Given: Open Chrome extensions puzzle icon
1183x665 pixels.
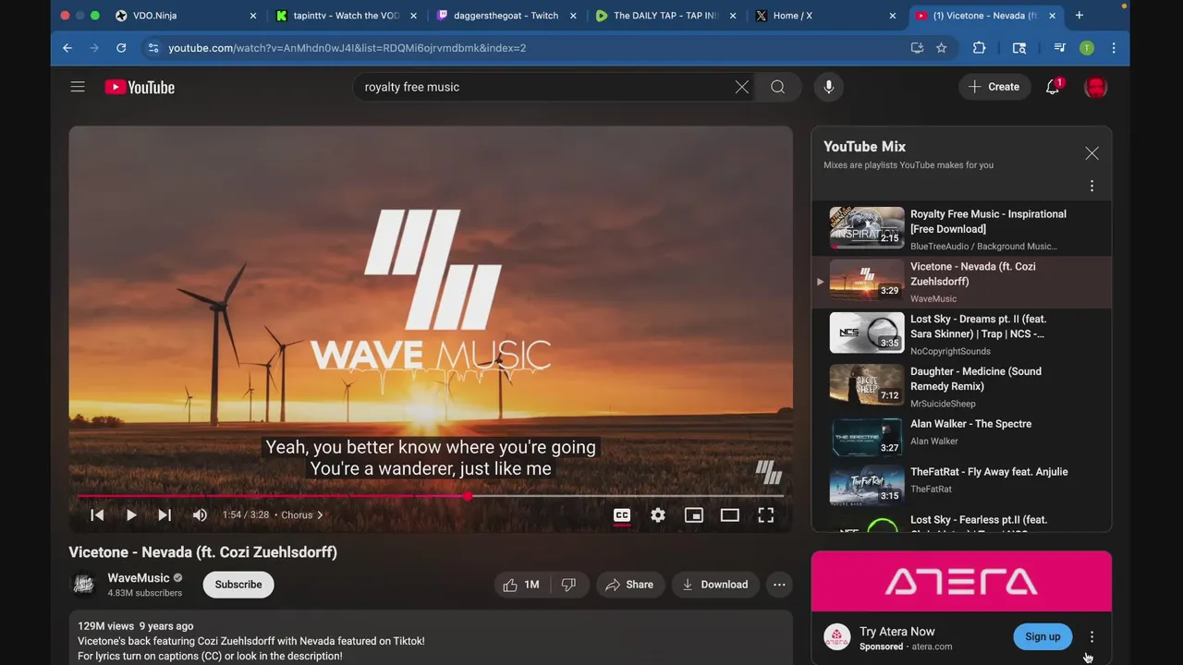Looking at the screenshot, I should pos(980,48).
